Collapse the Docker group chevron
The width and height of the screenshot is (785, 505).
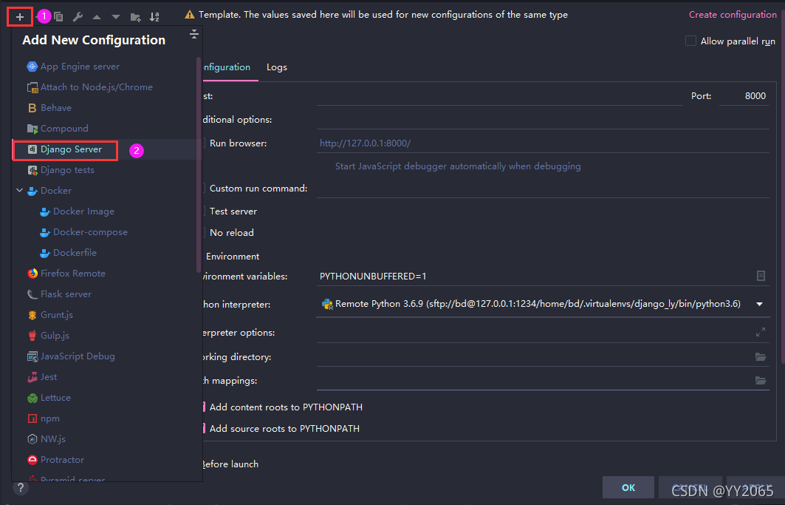tap(19, 191)
